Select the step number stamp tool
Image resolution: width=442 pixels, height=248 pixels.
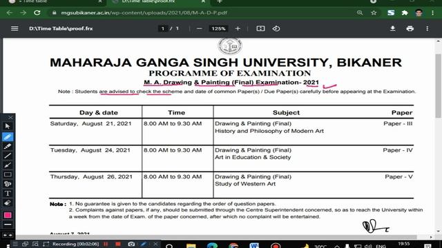point(8,184)
